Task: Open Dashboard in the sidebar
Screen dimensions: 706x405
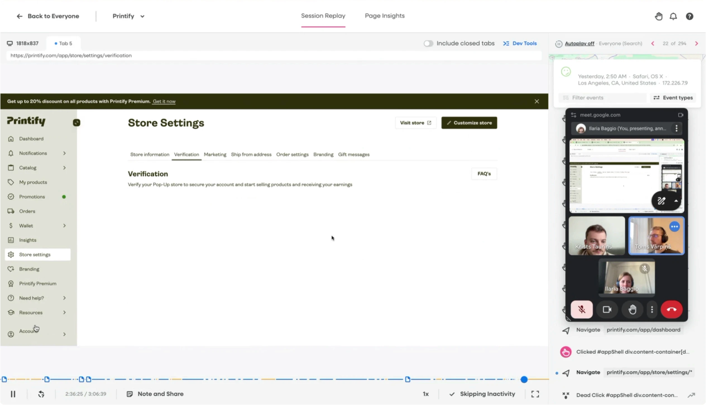Action: (31, 139)
